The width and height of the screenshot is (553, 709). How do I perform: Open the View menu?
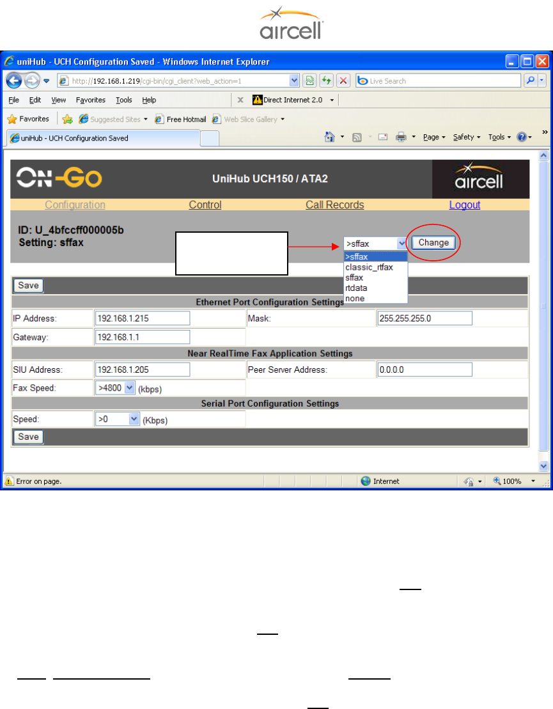pos(58,100)
